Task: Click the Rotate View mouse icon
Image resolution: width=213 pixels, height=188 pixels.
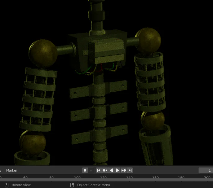Action: click(x=7, y=185)
